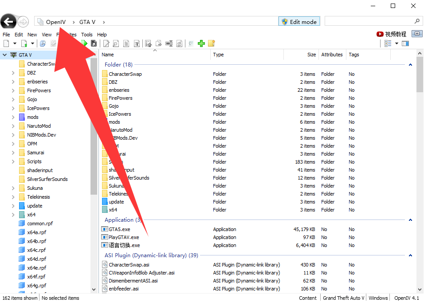This screenshot has height=302, width=424.
Task: Click the new folder star icon
Action: tap(212, 43)
